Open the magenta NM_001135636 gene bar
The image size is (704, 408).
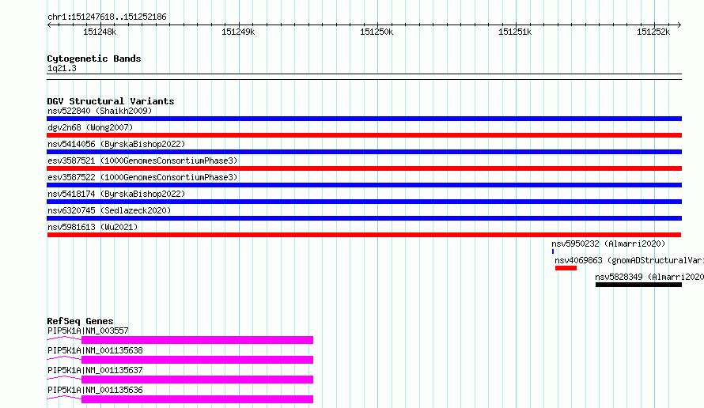point(197,399)
